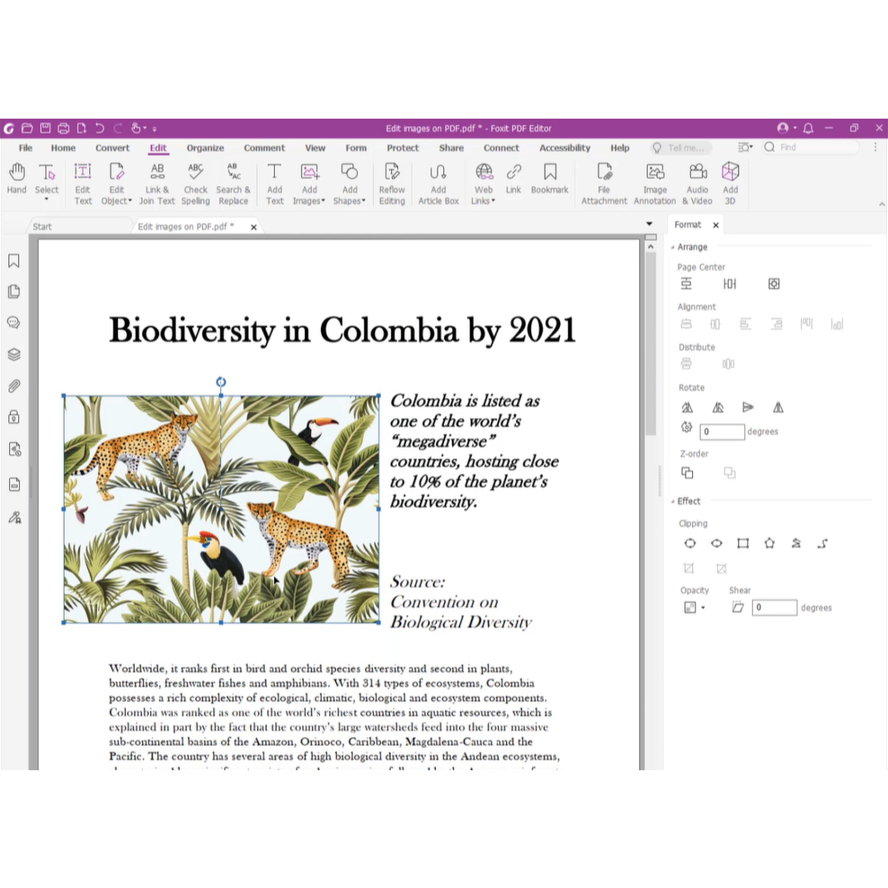This screenshot has width=888, height=888.
Task: Switch to the Comment ribbon tab
Action: [x=264, y=148]
